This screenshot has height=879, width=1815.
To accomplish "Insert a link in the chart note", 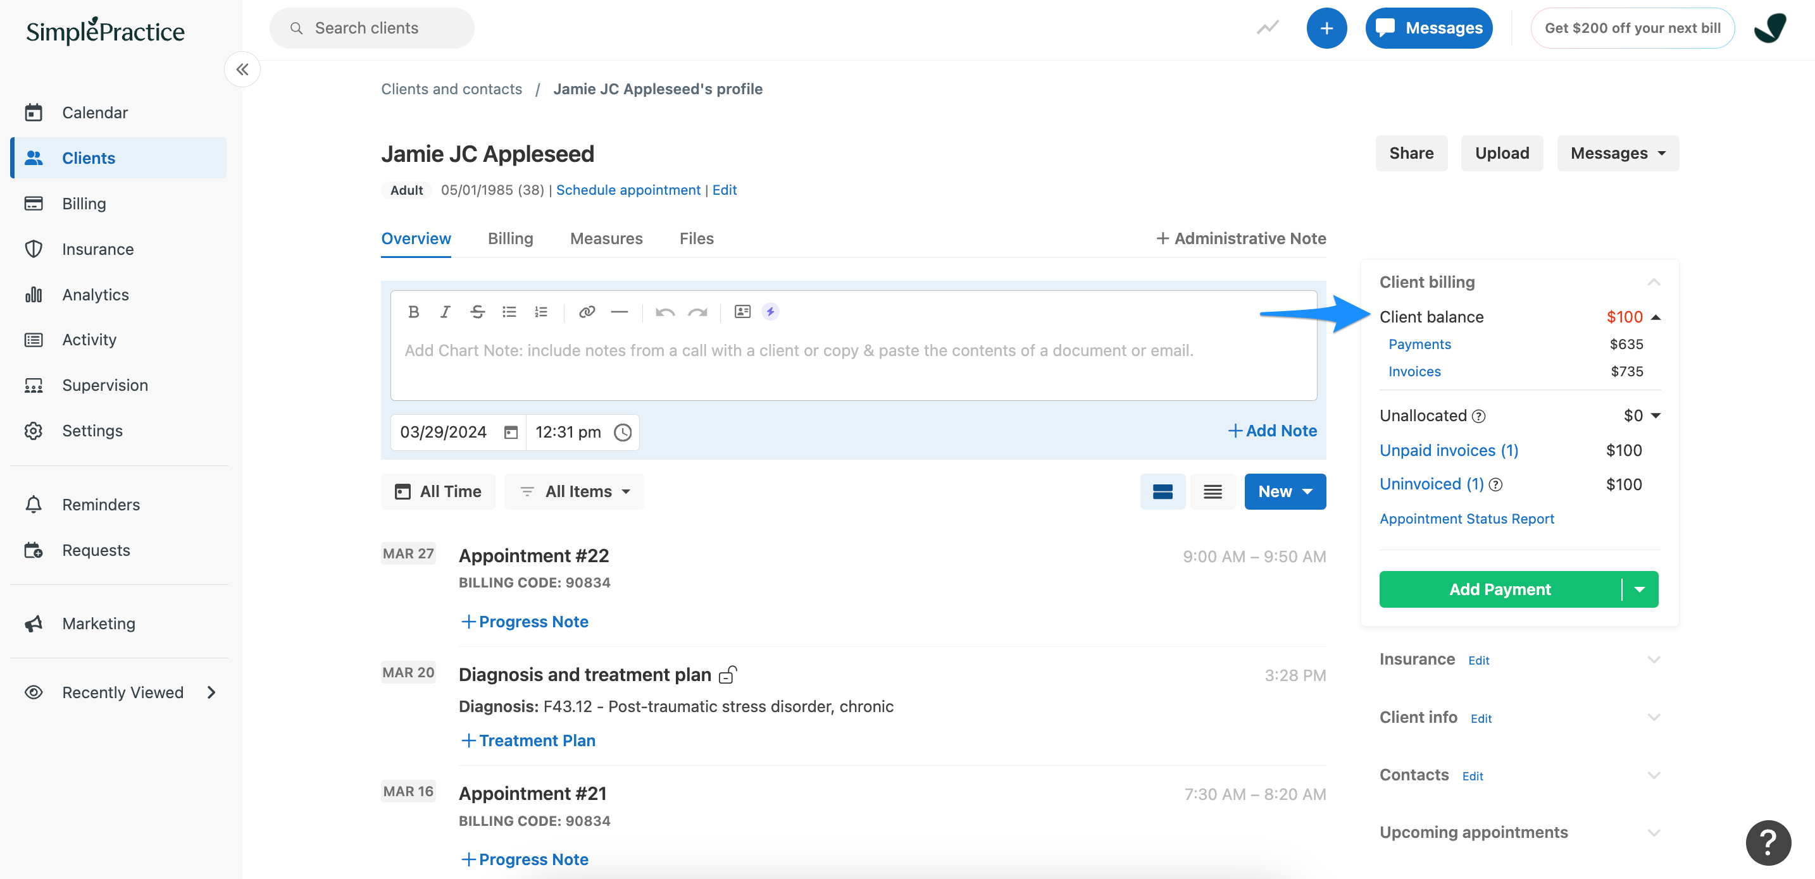I will click(587, 311).
